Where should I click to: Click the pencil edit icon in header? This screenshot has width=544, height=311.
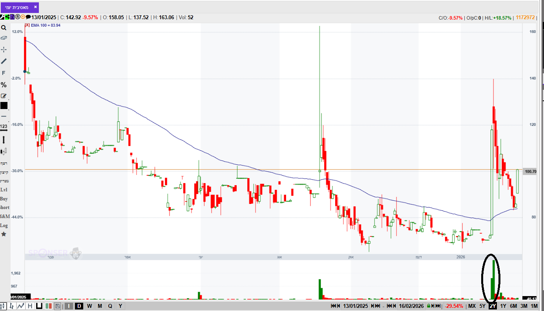[x=2, y=17]
